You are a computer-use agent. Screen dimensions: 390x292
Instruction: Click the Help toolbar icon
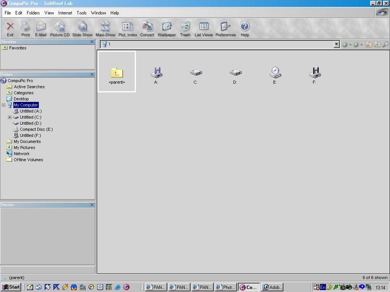tap(245, 29)
